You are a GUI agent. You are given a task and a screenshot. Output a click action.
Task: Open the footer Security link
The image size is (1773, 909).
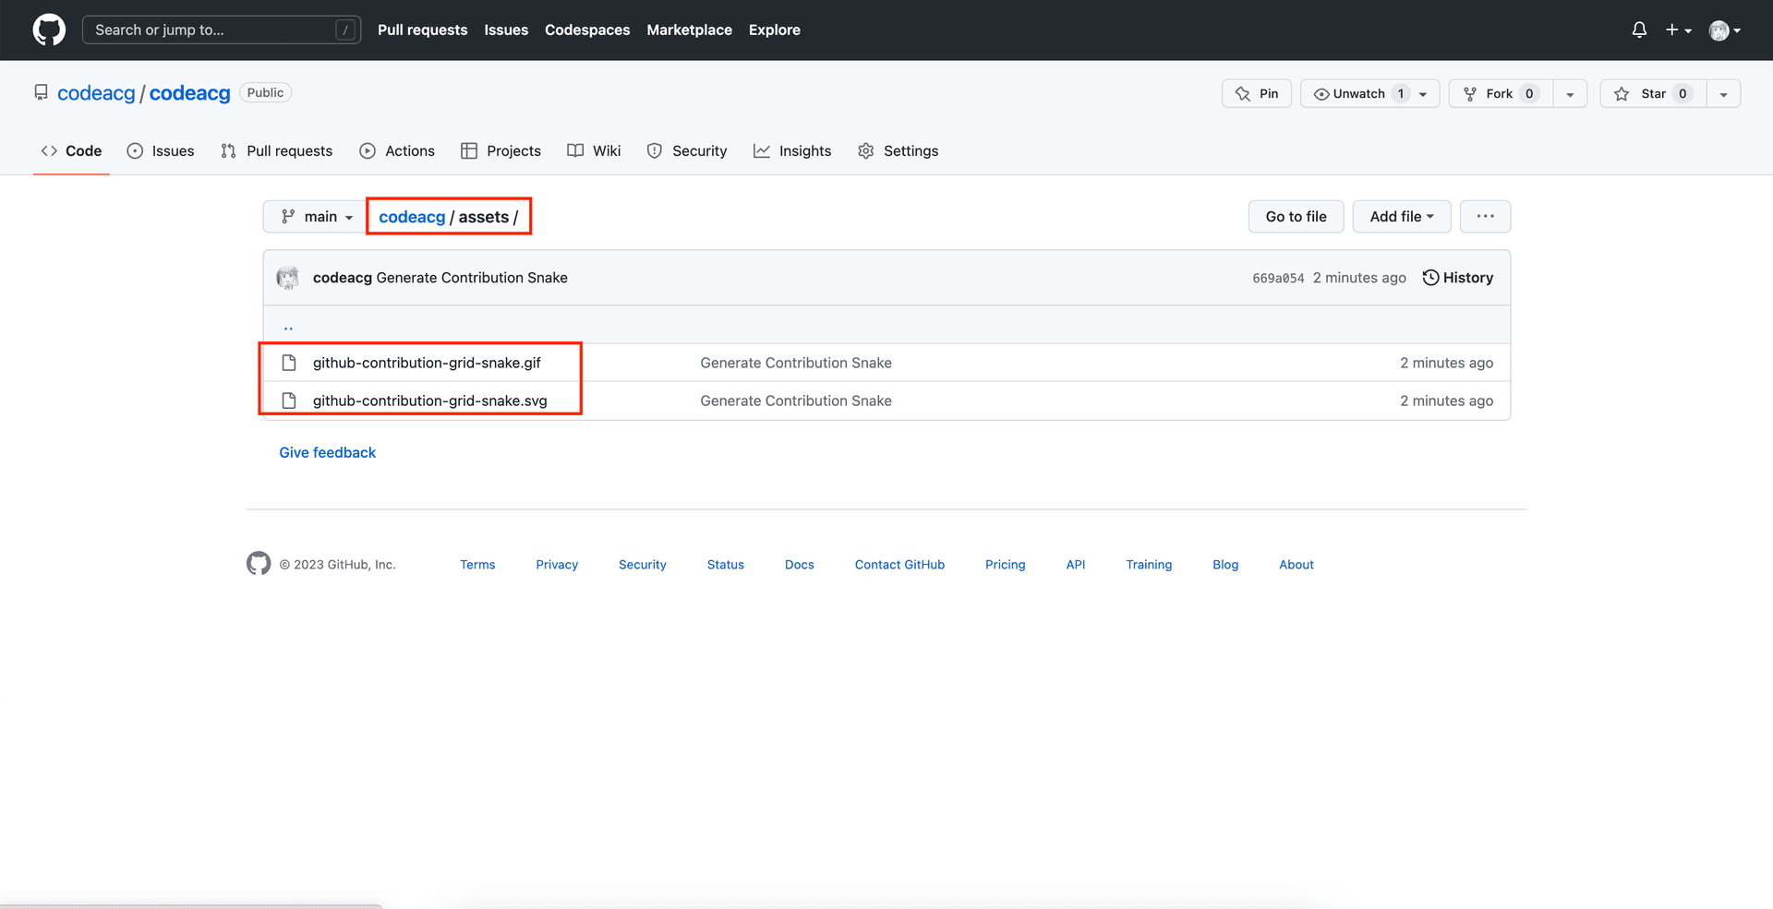[642, 565]
